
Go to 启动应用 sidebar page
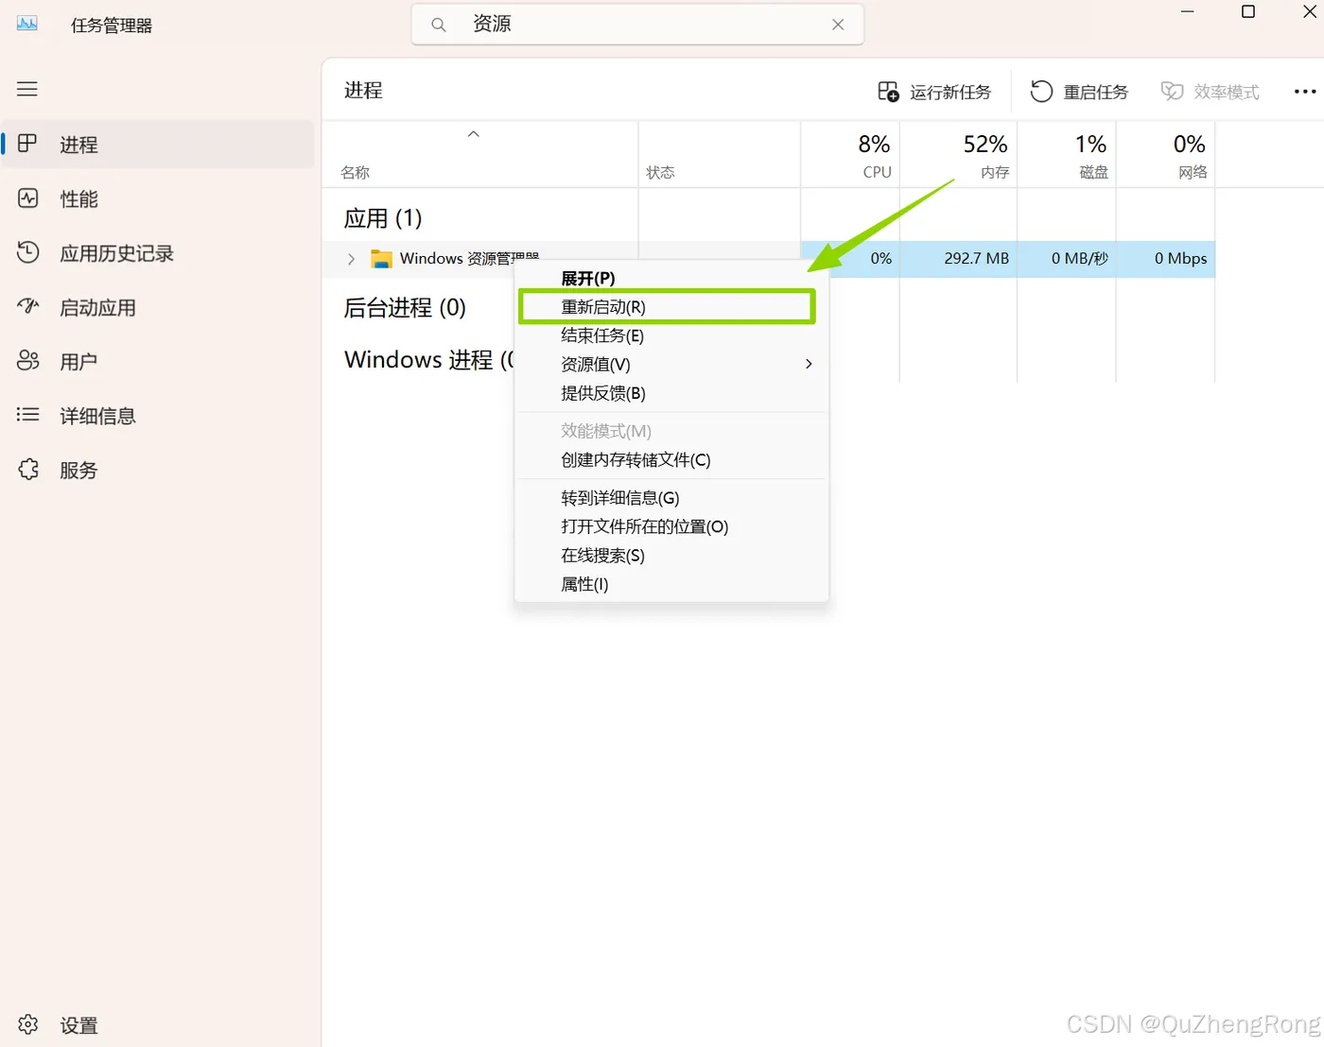pyautogui.click(x=158, y=307)
